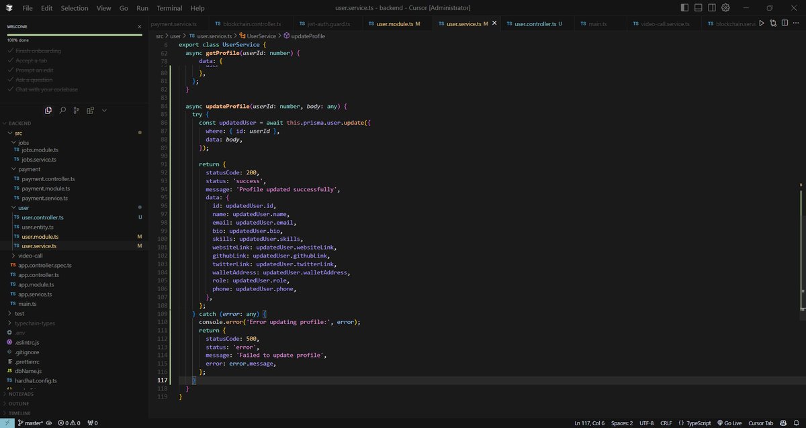The height and width of the screenshot is (428, 806).
Task: Click the remote window icon in status bar
Action: click(x=6, y=423)
